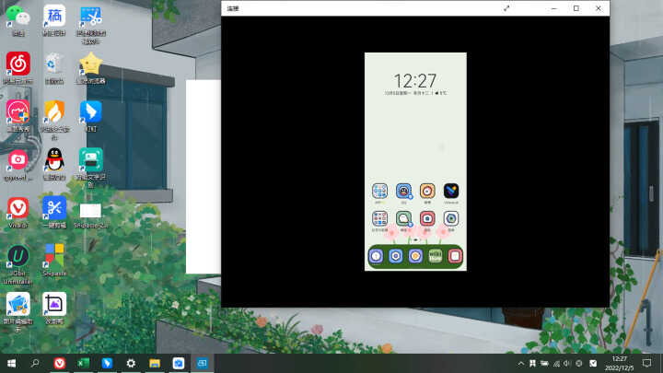
Task: Open the white thumbnail file on desktop
Action: coord(91,216)
